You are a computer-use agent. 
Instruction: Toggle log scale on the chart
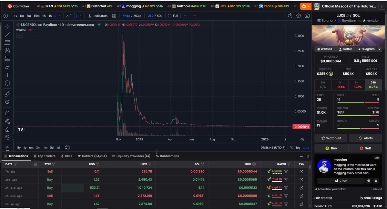[x=298, y=148]
